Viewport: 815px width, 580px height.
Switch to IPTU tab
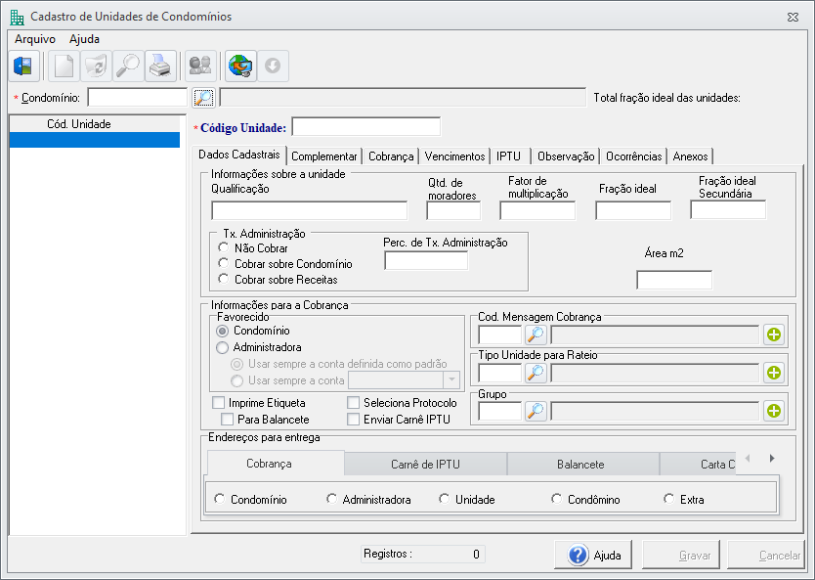point(508,156)
